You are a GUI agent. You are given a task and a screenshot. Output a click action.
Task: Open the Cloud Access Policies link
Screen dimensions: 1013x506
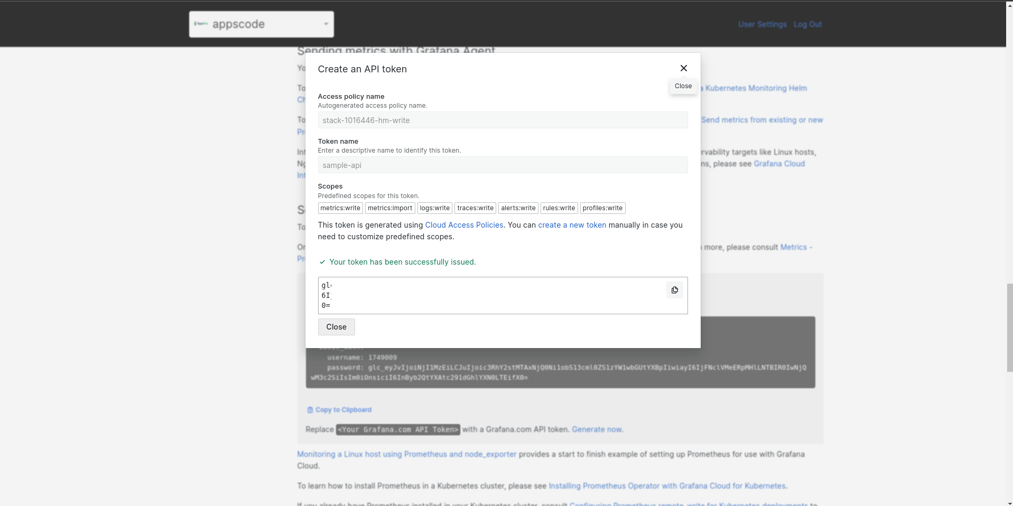coord(464,225)
